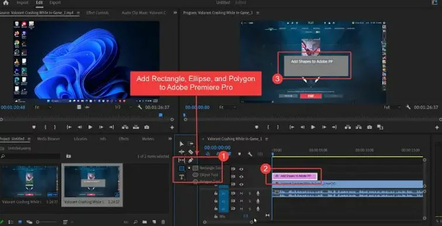Open the Project panel hamburger menu
Viewport: 442px width, 226px height.
(29, 139)
